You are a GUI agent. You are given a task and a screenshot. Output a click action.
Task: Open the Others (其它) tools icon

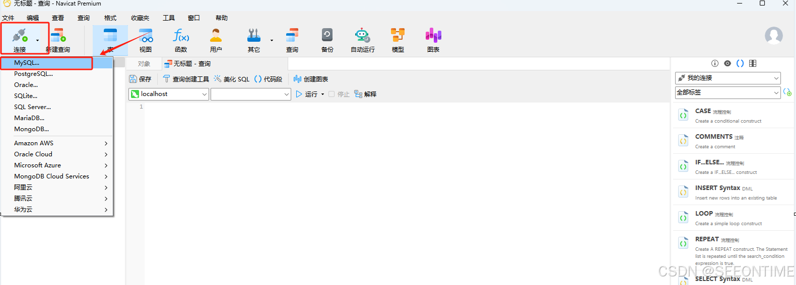(x=254, y=36)
